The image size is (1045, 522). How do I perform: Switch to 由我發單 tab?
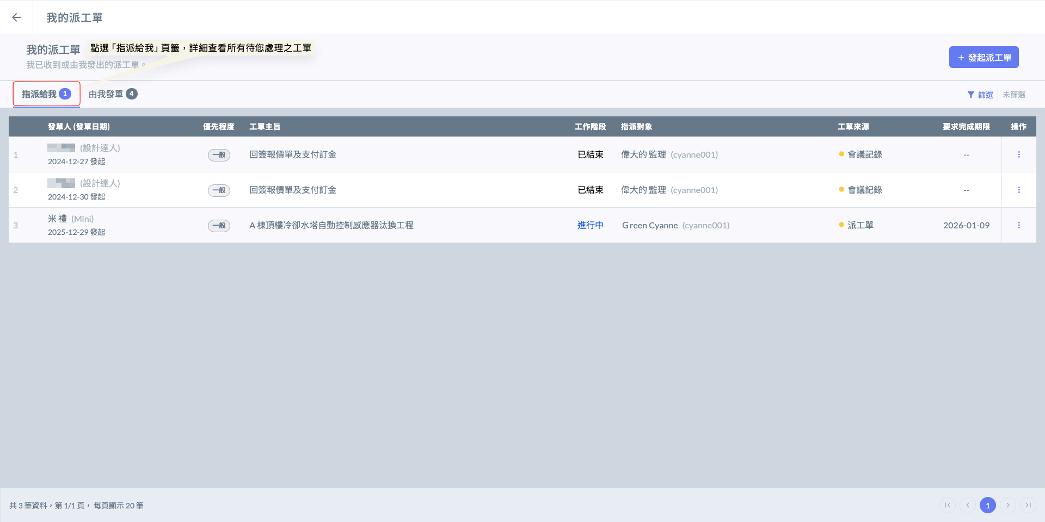tap(113, 94)
